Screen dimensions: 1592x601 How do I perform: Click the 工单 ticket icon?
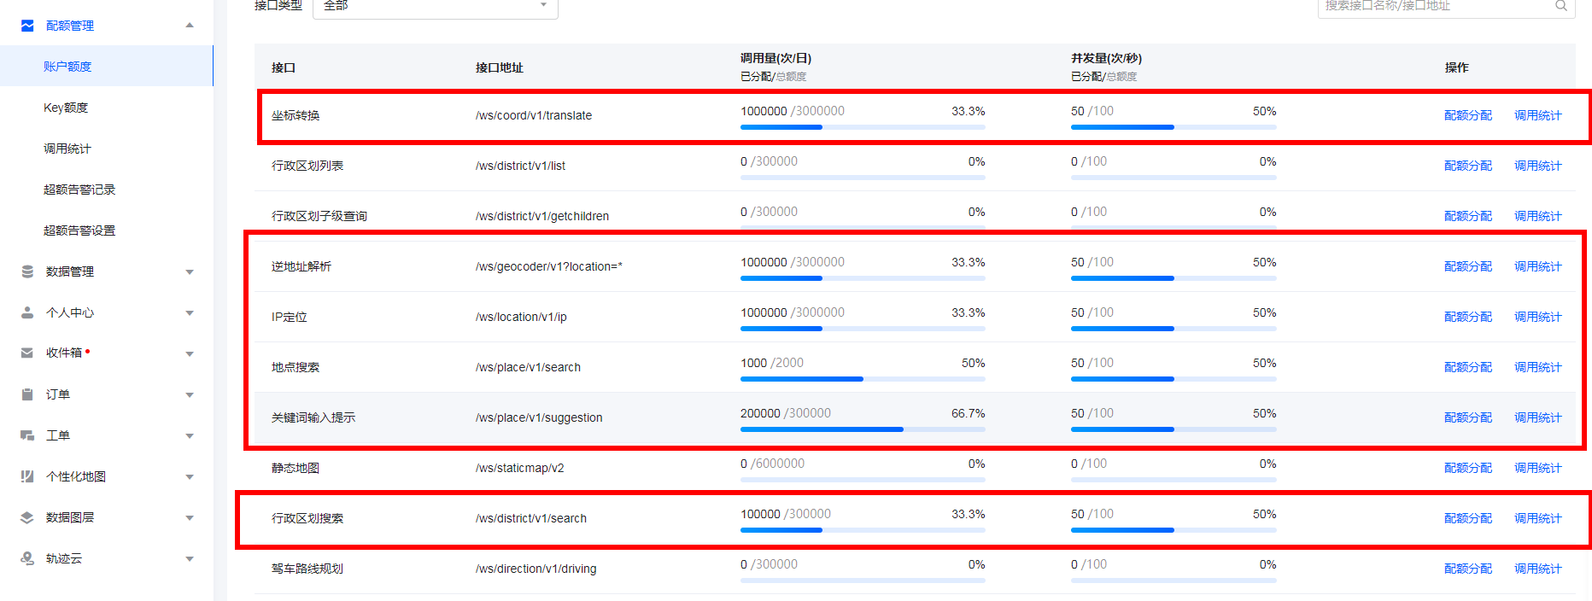click(x=27, y=435)
